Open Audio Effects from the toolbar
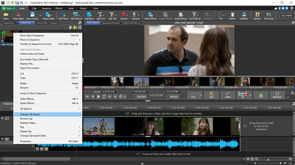The height and width of the screenshot is (165, 295). click(x=181, y=16)
